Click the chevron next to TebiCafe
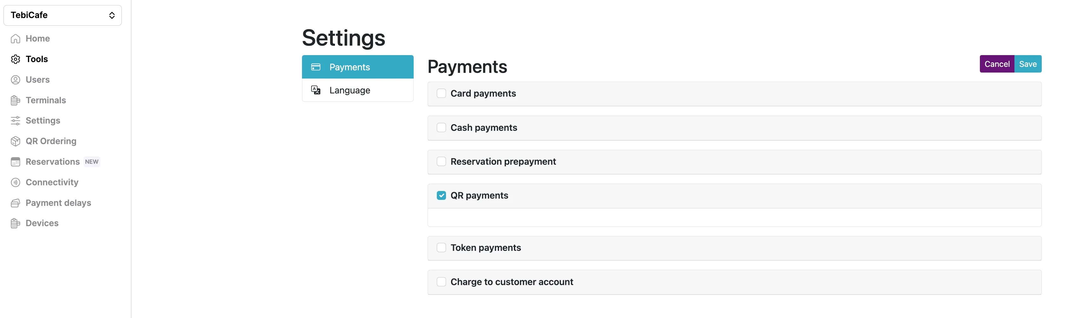 click(112, 15)
